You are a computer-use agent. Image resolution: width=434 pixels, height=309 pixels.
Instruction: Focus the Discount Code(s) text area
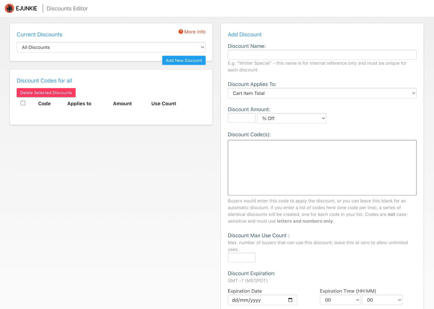point(322,168)
